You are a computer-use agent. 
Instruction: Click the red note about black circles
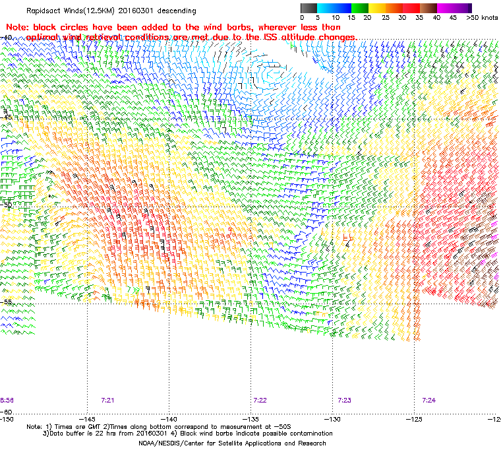(x=181, y=32)
